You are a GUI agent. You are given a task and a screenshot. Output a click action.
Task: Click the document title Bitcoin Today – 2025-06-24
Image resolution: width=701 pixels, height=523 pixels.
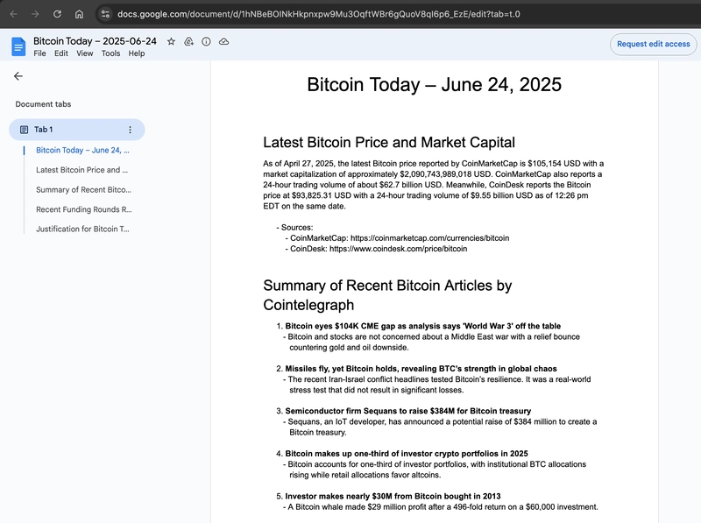pos(96,41)
